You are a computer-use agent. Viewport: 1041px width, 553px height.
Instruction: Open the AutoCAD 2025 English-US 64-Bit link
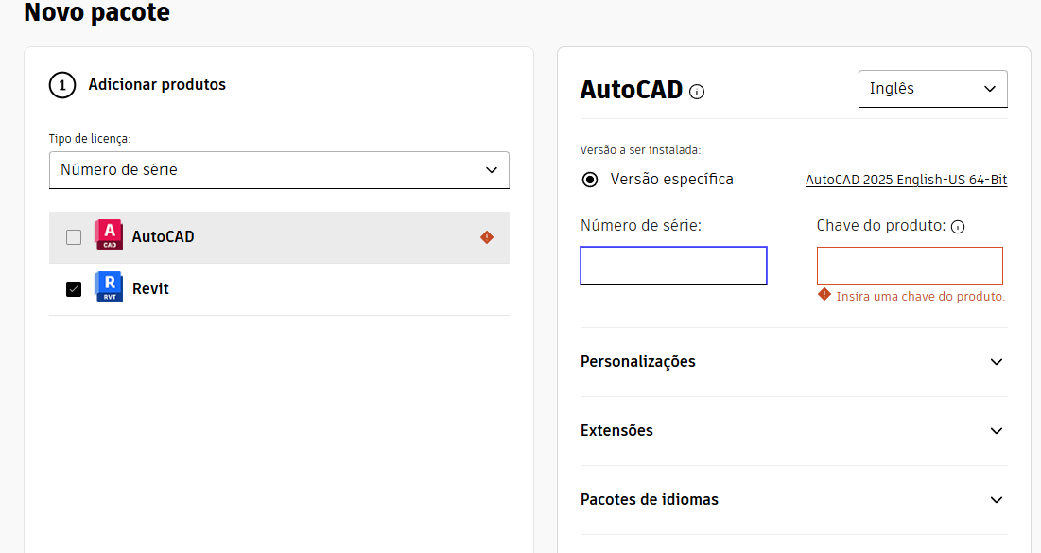pyautogui.click(x=906, y=180)
